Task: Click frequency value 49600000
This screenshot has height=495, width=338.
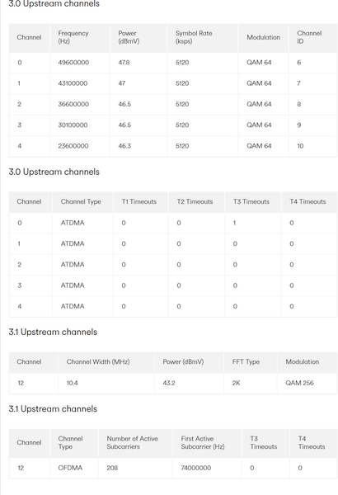Action: pyautogui.click(x=73, y=63)
